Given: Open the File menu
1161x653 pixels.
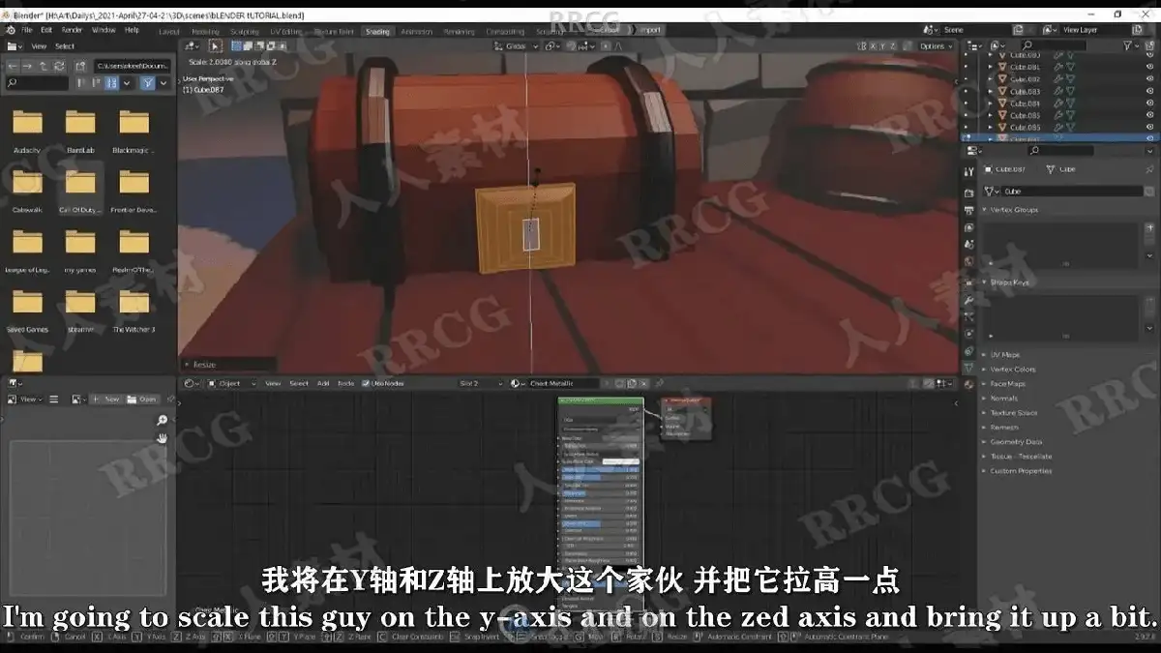Looking at the screenshot, I should [26, 29].
